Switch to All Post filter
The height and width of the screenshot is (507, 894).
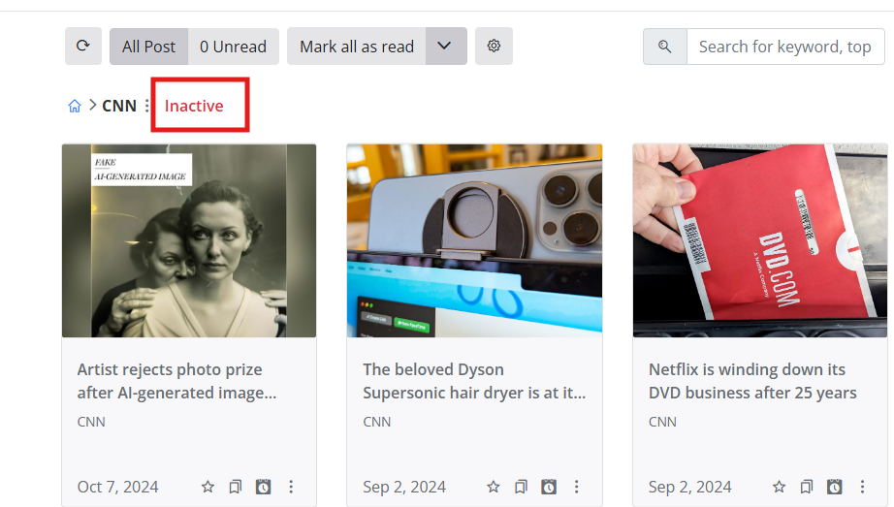pos(148,47)
